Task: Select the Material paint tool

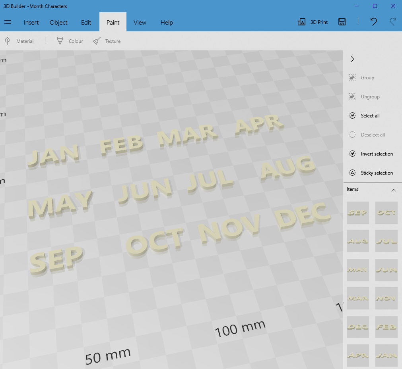Action: coord(20,40)
